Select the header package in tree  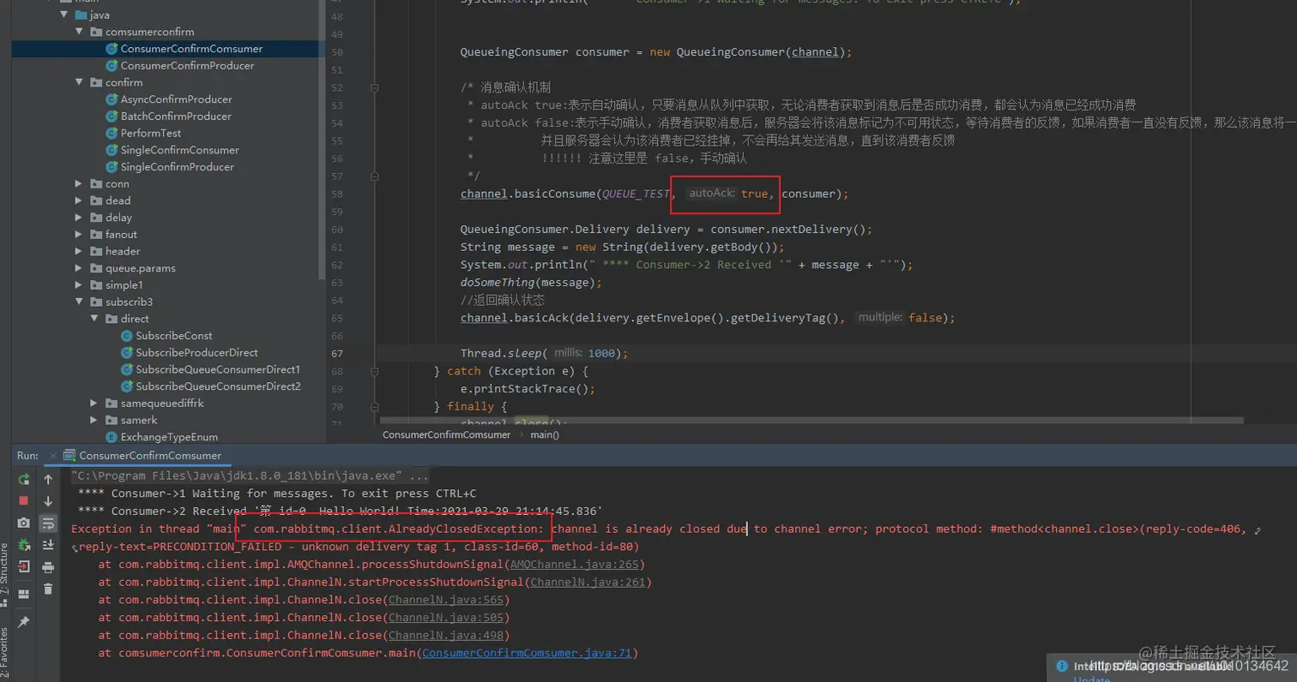coord(123,251)
